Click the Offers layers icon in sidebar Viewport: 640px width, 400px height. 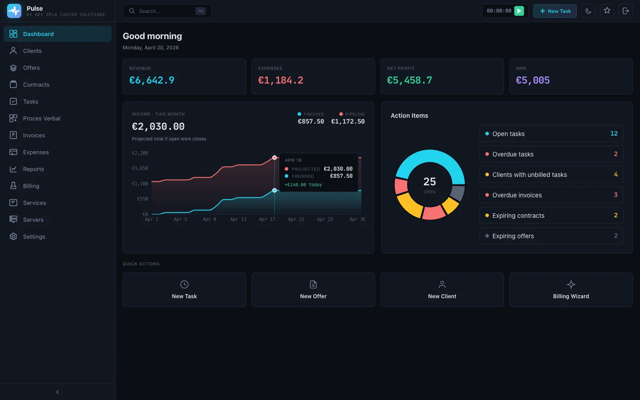(13, 68)
